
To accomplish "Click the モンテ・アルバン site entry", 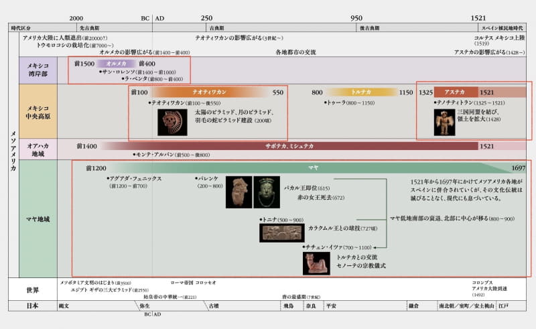I will click(x=172, y=155).
